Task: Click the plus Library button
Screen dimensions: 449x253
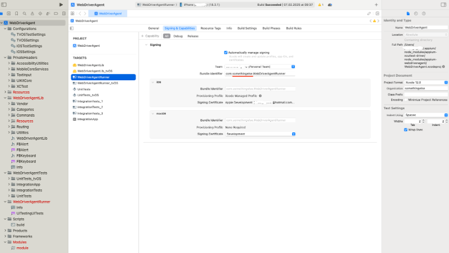Action: point(376,5)
